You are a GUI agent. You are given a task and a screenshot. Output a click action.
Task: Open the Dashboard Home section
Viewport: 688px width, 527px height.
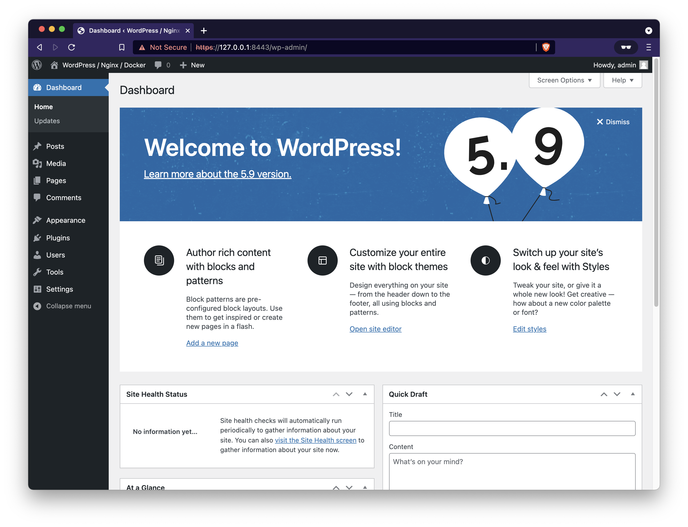pos(43,106)
